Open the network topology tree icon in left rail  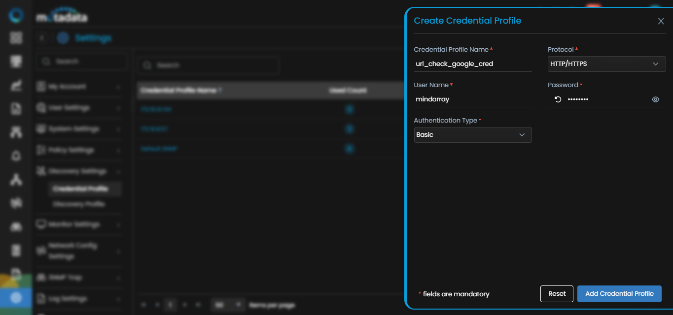(x=16, y=180)
